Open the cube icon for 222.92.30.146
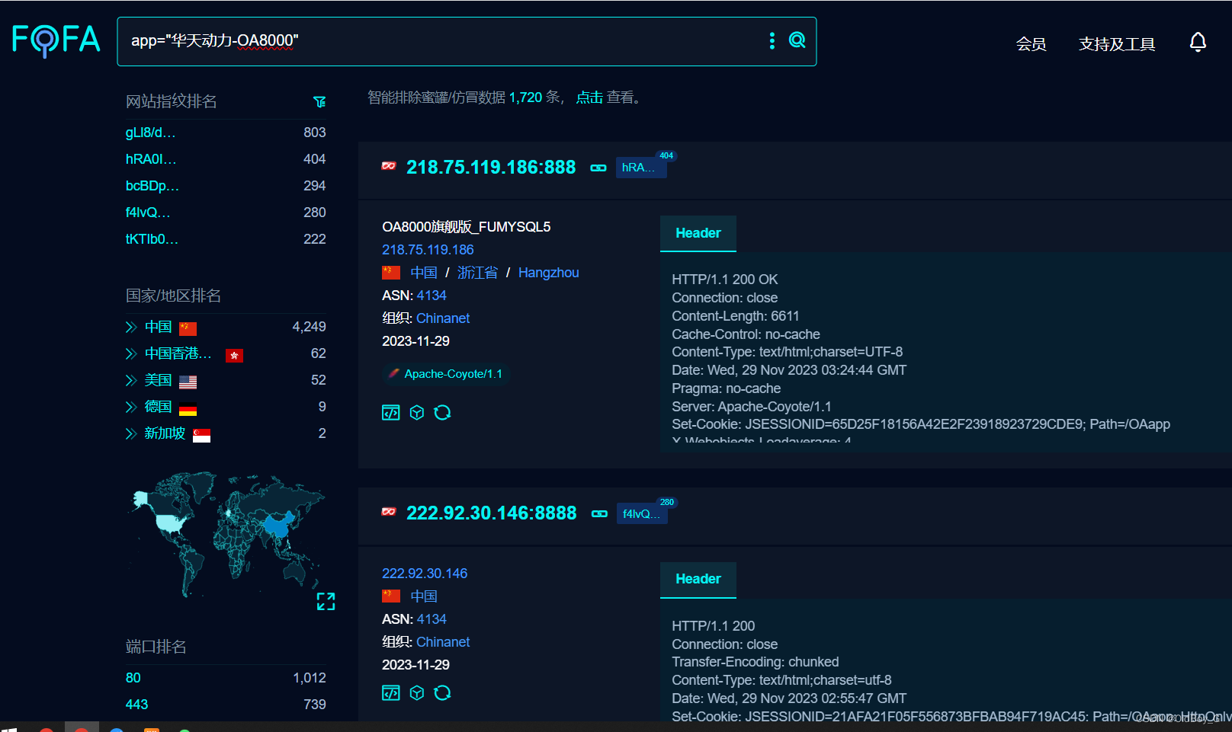The height and width of the screenshot is (732, 1232). 416,693
